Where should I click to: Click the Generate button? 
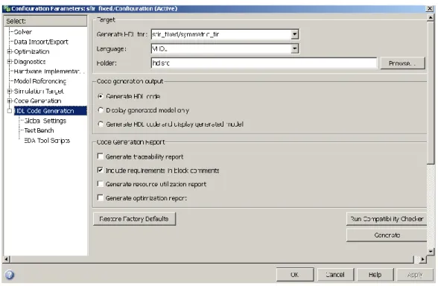[x=387, y=235]
